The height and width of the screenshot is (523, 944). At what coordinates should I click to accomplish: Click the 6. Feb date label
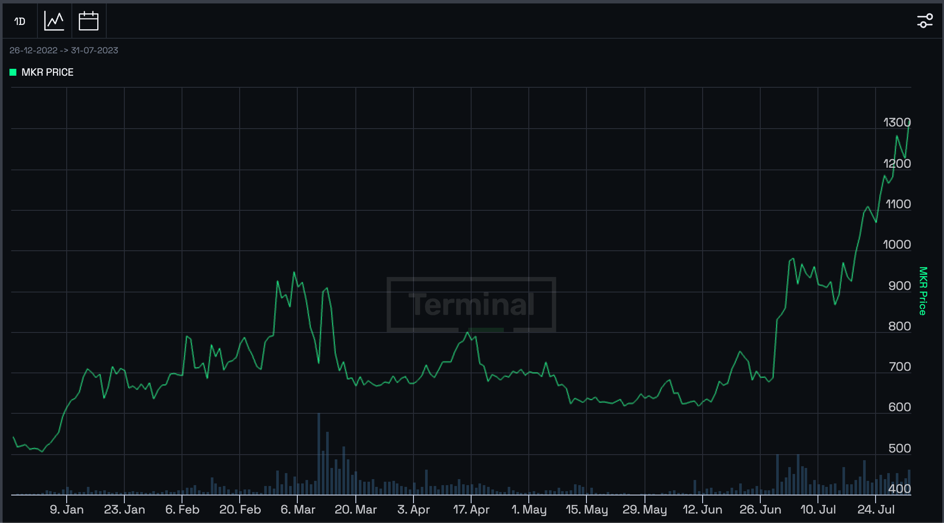click(182, 510)
